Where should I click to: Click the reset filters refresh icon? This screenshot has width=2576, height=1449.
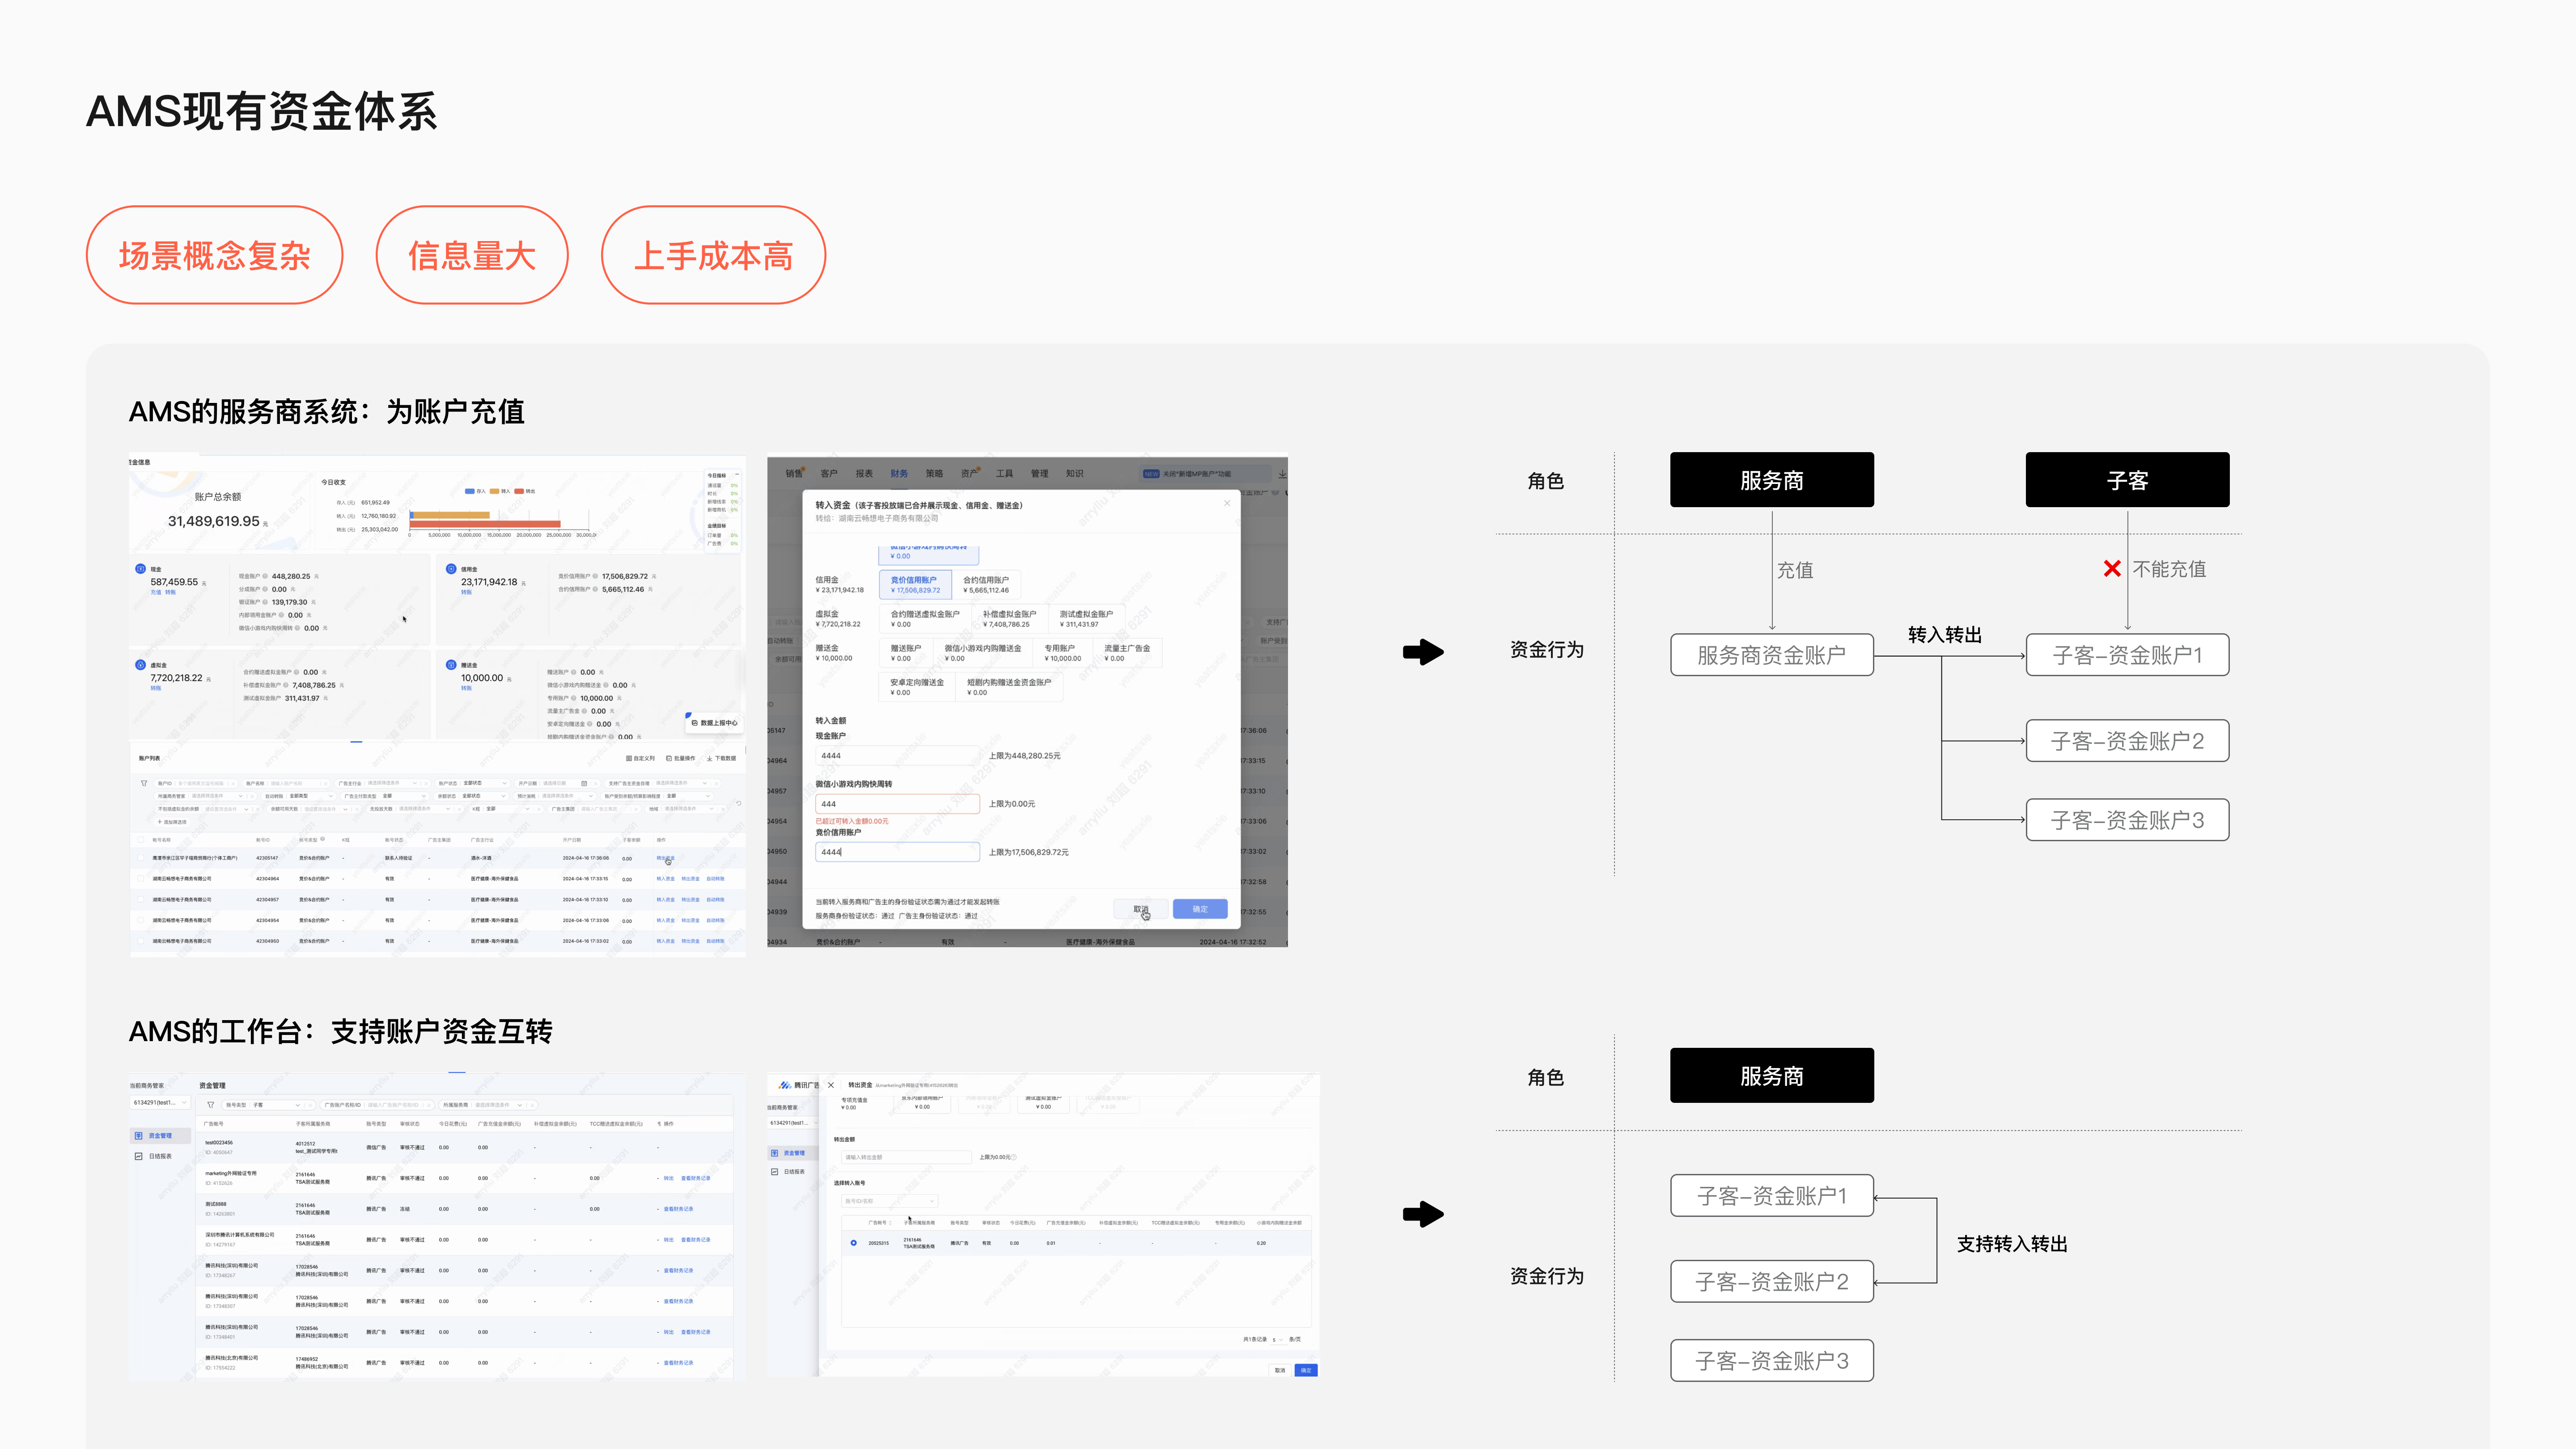[x=739, y=803]
